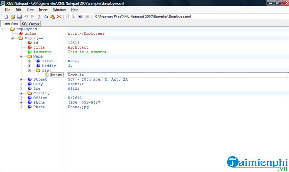The height and width of the screenshot is (172, 289).
Task: Cut selection with the scissors icon
Action: [39, 17]
